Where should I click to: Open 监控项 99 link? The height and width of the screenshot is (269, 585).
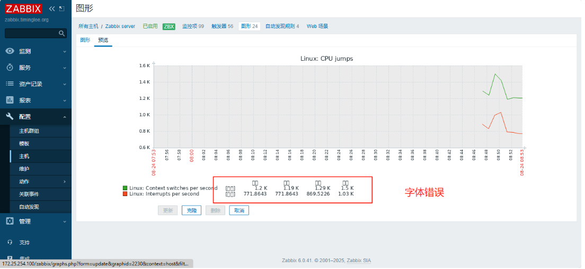click(x=193, y=26)
